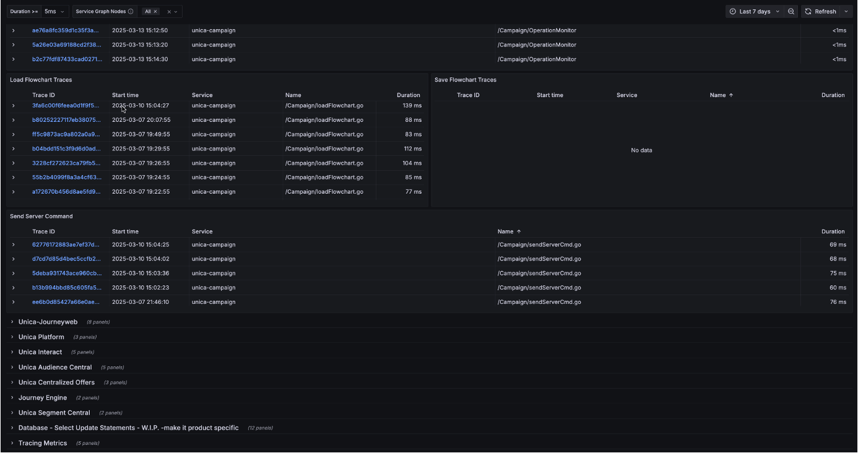Expand the Unica-Journeyweb row

coord(48,322)
